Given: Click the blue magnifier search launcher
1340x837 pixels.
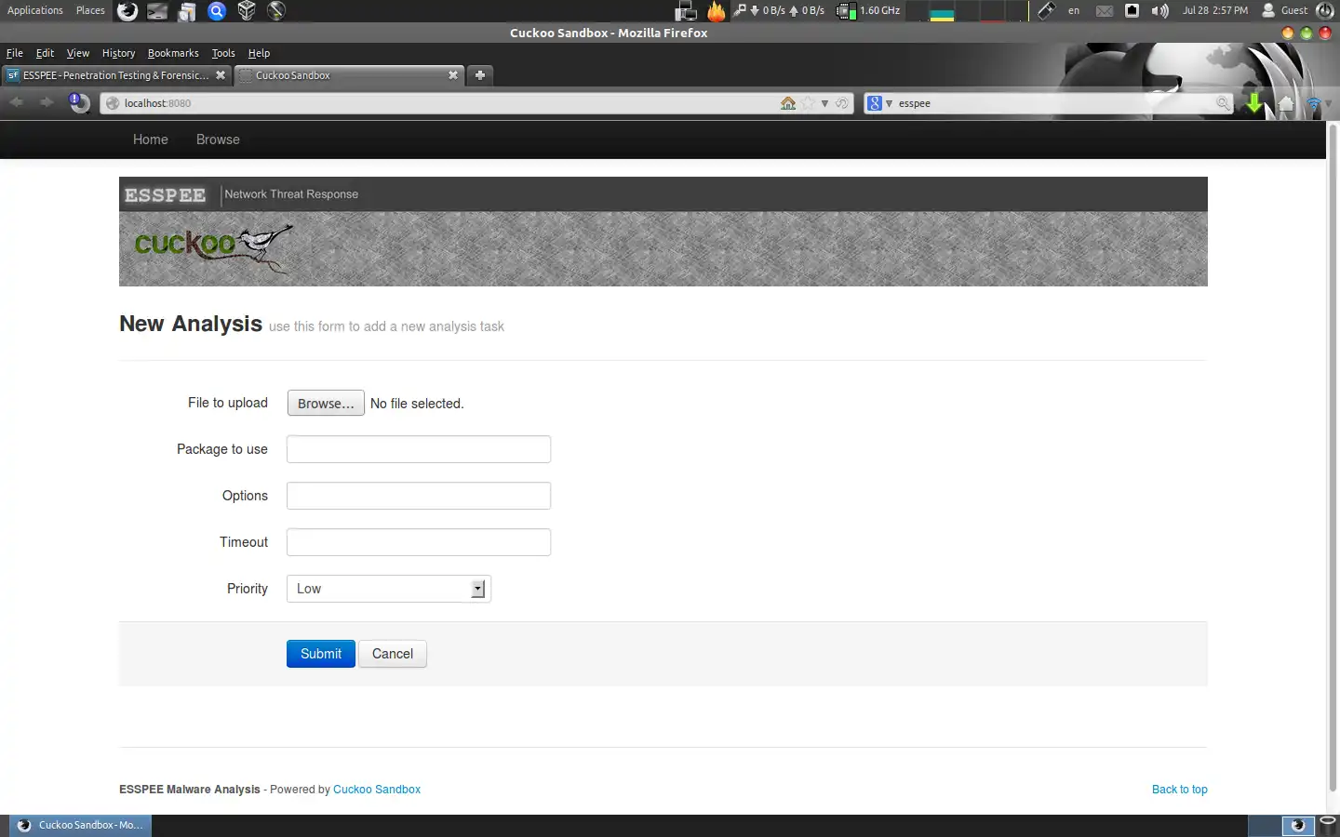Looking at the screenshot, I should pos(217,11).
